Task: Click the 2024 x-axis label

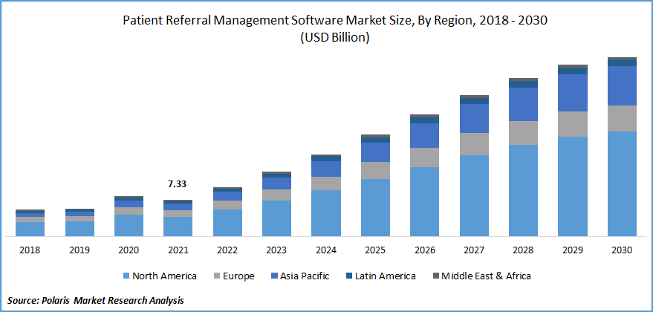Action: 326,250
